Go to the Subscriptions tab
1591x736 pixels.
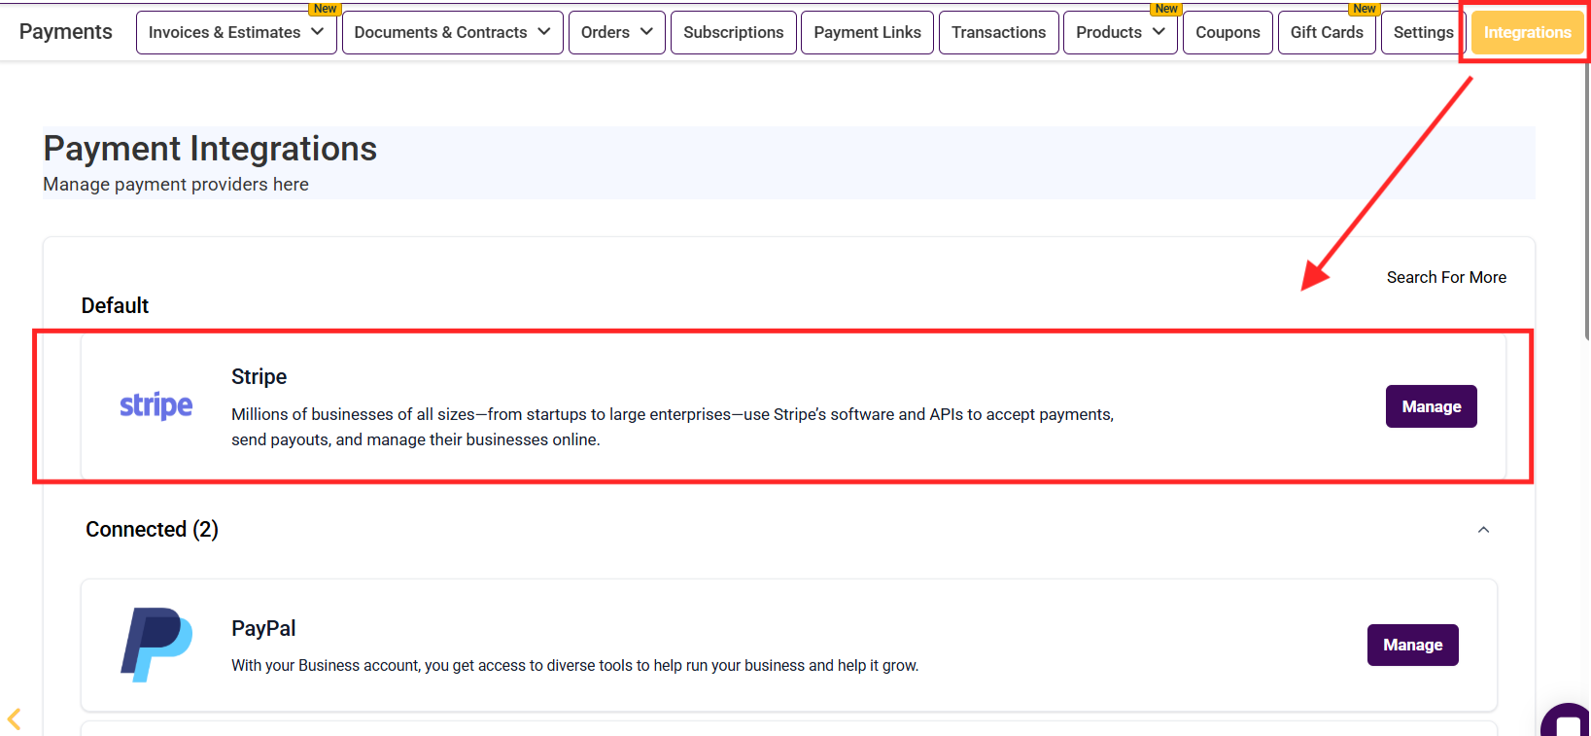point(734,32)
